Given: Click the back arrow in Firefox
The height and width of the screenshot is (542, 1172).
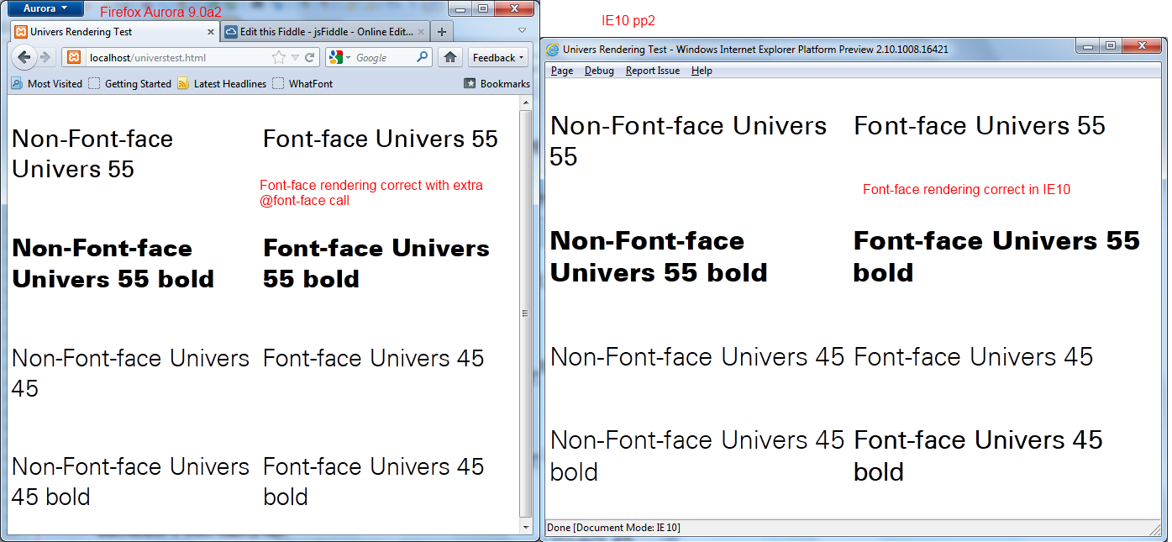Looking at the screenshot, I should [x=24, y=58].
